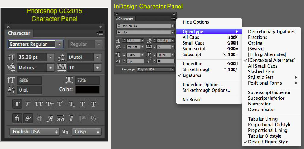The width and height of the screenshot is (304, 149).
Task: Click vertical scale icon beside 88%
Action: [11, 80]
